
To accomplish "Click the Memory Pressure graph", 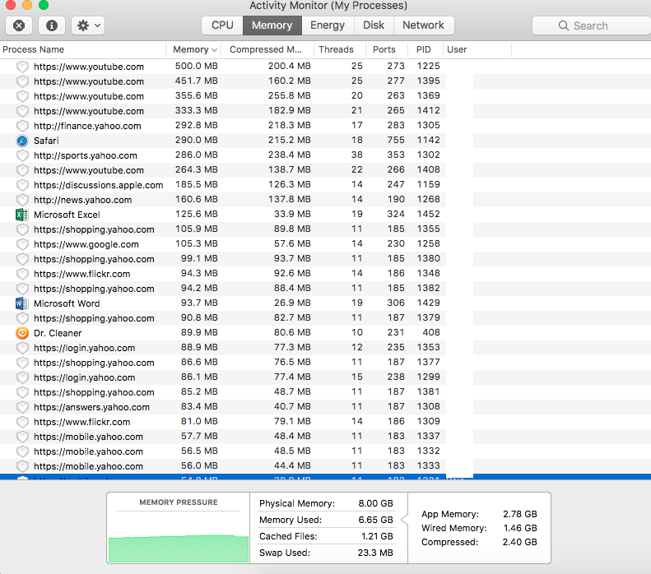I will pos(179,549).
